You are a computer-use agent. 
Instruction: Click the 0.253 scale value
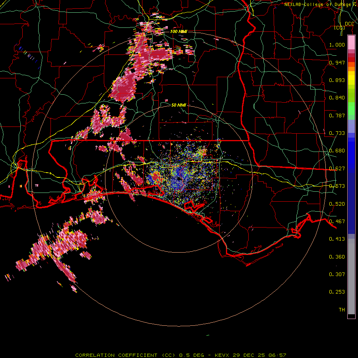[337, 292]
